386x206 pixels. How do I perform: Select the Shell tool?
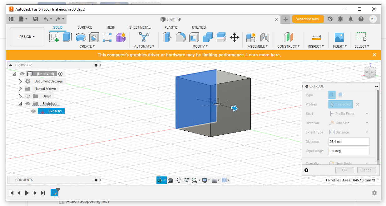pos(194,37)
